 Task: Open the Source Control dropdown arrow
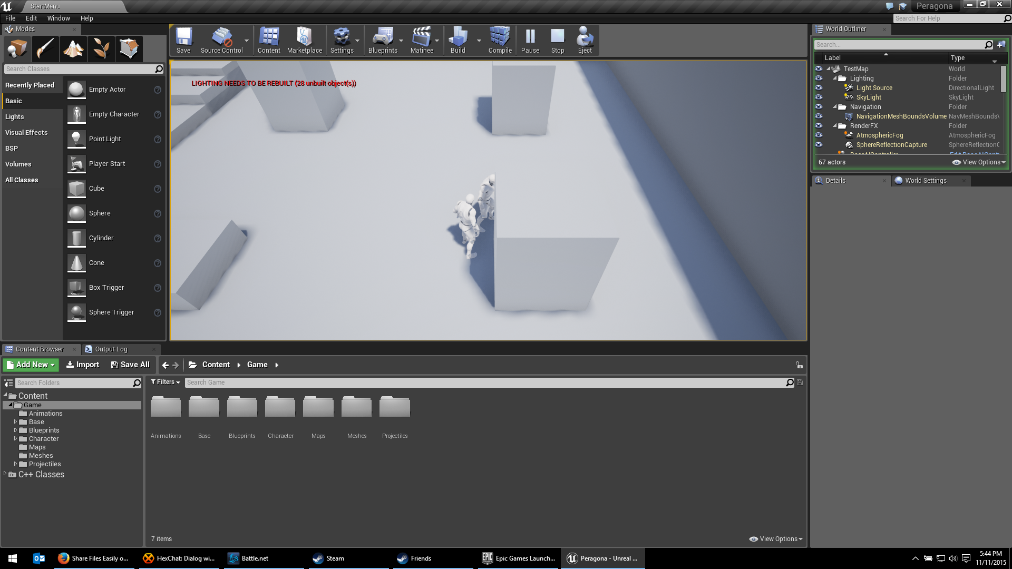click(246, 41)
